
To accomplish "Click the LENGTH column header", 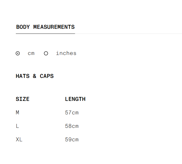I will pos(75,99).
